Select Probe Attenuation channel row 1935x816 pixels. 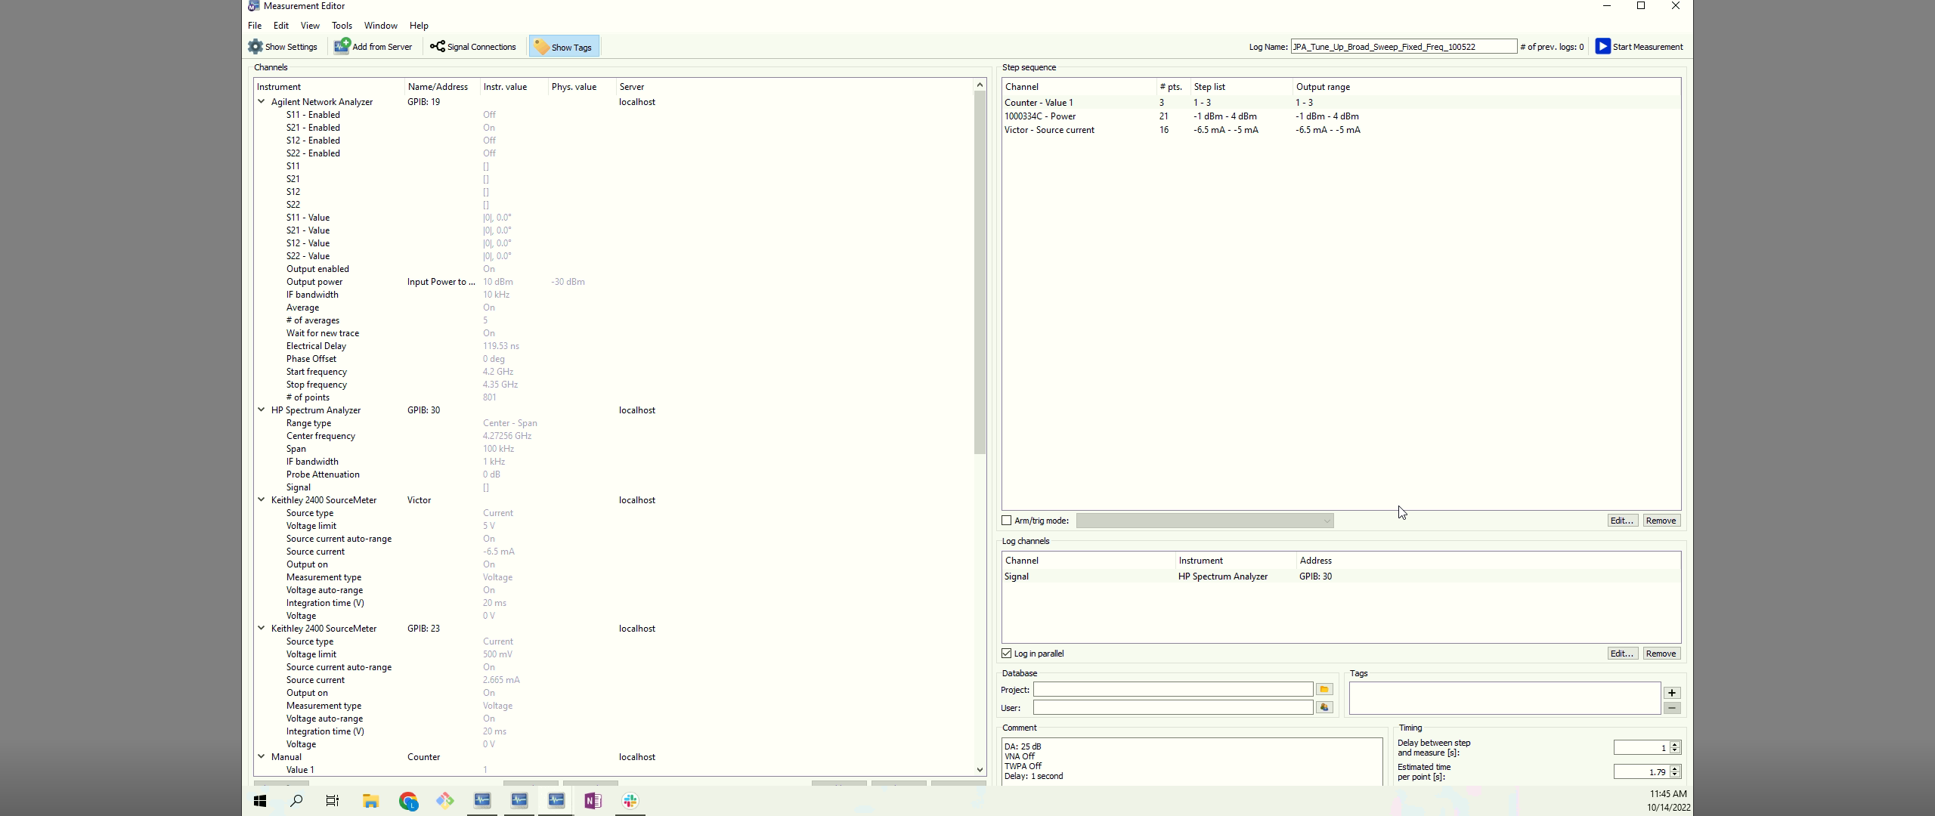tap(614, 474)
